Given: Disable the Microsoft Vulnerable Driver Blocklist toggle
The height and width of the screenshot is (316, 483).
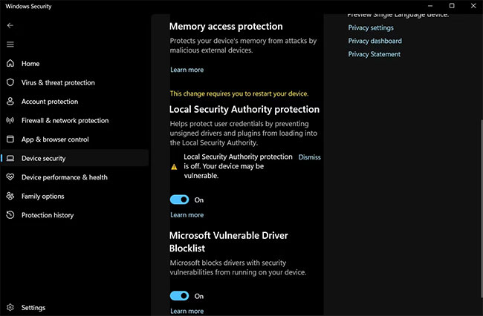Looking at the screenshot, I should click(x=179, y=296).
